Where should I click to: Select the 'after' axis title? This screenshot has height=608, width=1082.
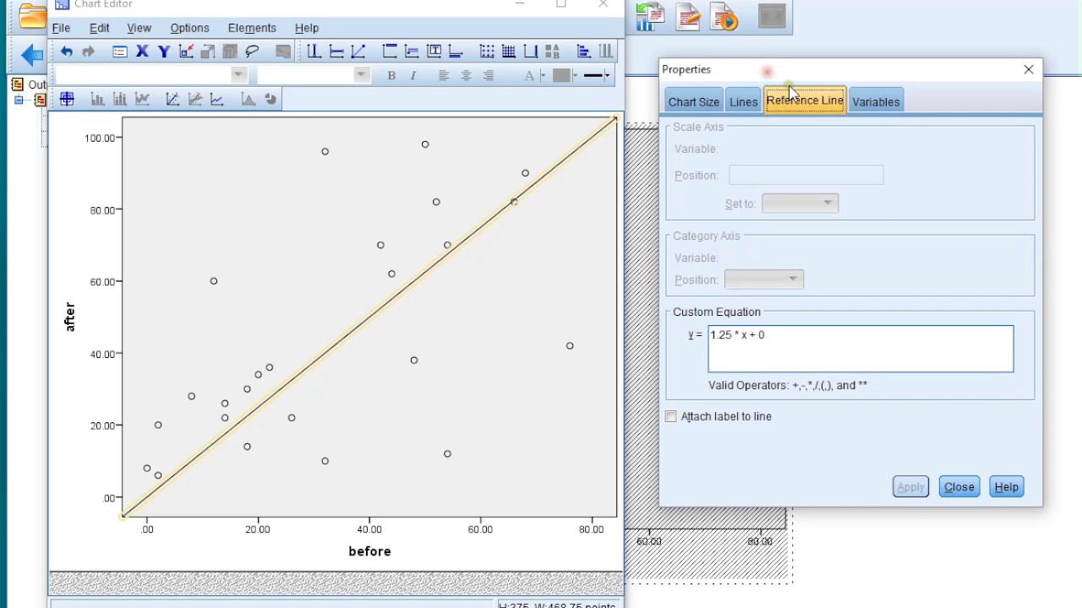69,317
